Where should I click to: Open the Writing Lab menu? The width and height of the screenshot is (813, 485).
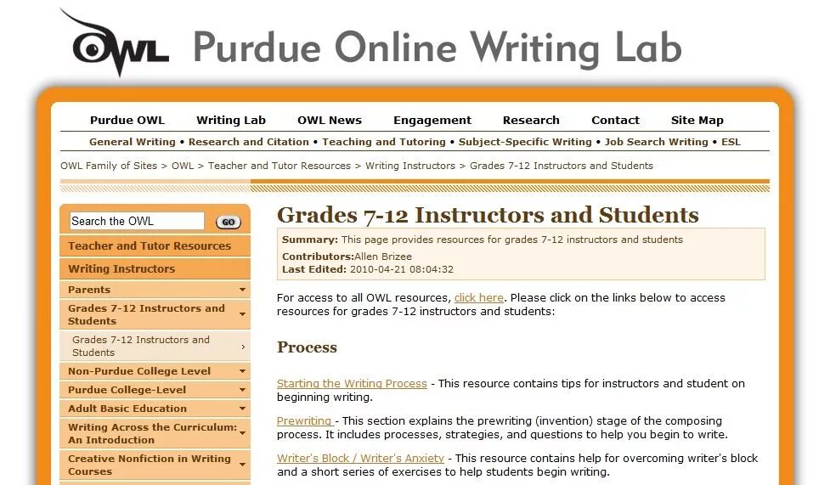pyautogui.click(x=231, y=121)
